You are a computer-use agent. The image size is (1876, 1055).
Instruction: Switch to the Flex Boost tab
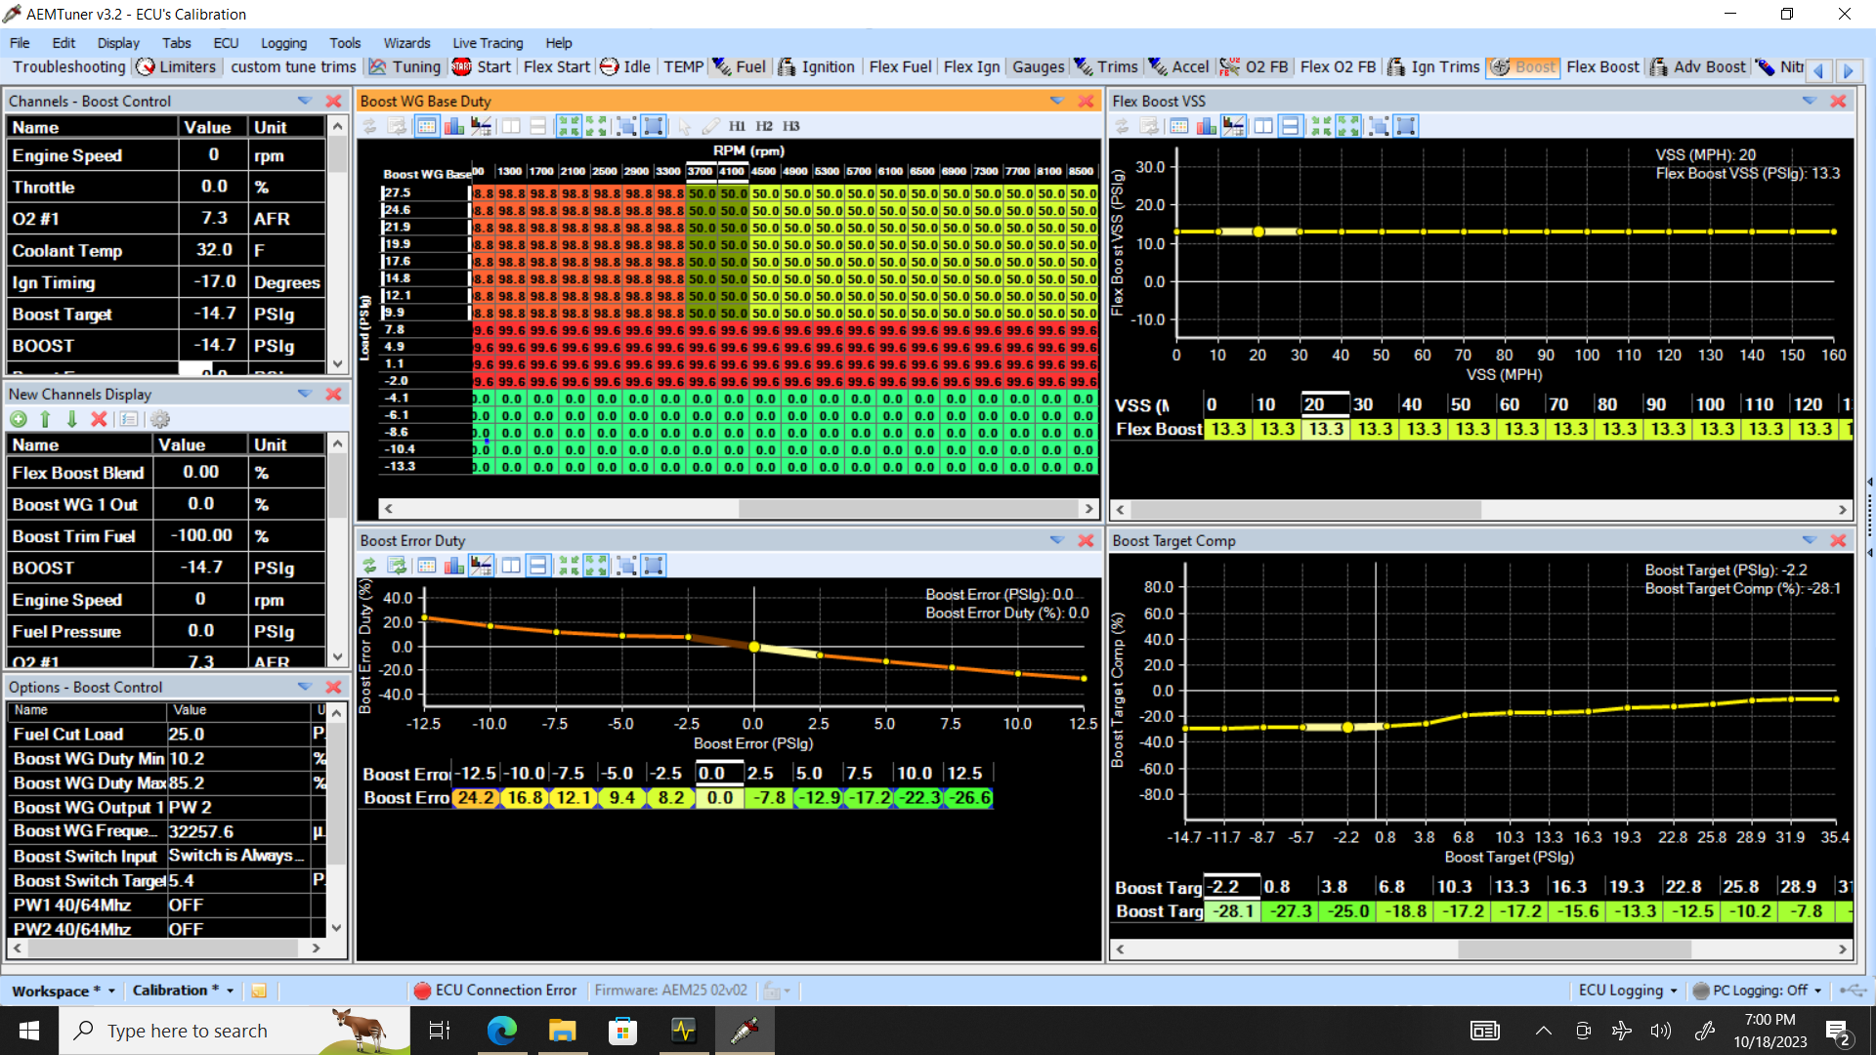point(1602,66)
